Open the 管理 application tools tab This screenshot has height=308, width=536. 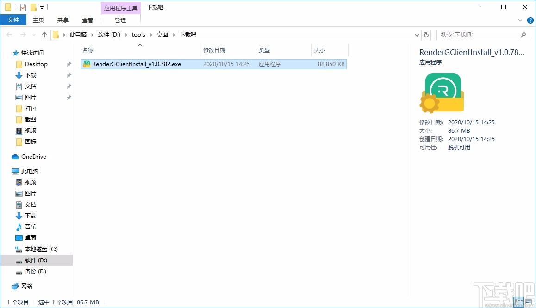click(120, 20)
